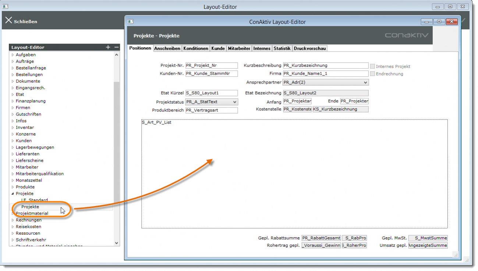
Task: Expand the Kunden tree node
Action: 13,141
